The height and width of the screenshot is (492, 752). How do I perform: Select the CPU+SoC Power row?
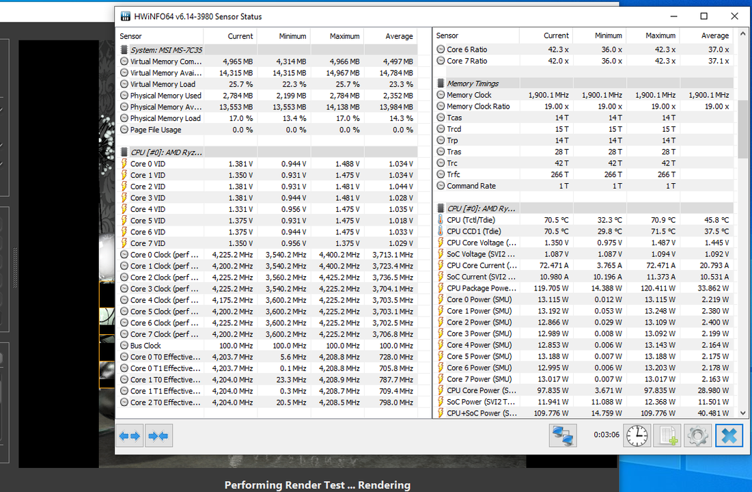coord(583,413)
